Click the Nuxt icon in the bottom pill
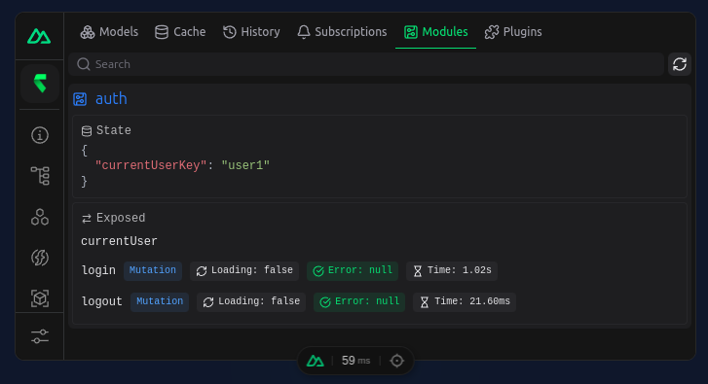 click(x=316, y=361)
